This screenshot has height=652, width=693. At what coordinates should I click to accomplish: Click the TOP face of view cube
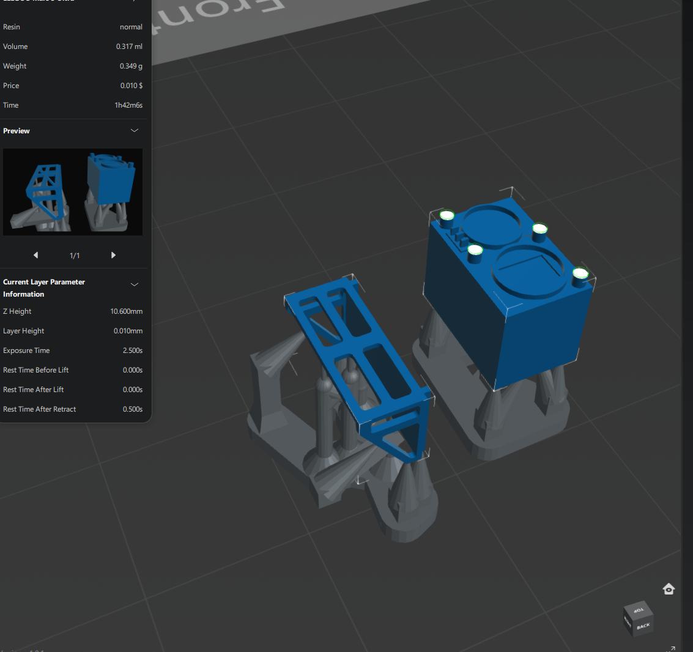click(x=639, y=610)
